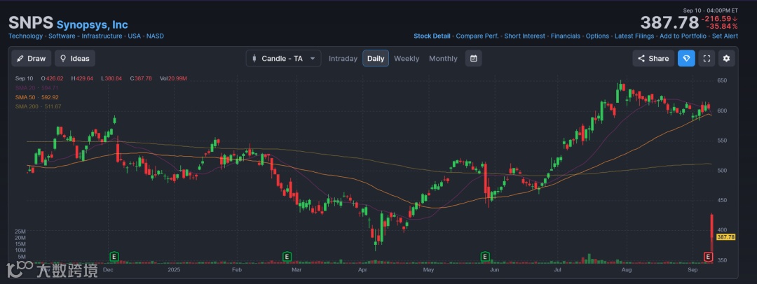Viewport: 757px width, 284px height.
Task: Click the late February earnings E marker
Action: 287,257
